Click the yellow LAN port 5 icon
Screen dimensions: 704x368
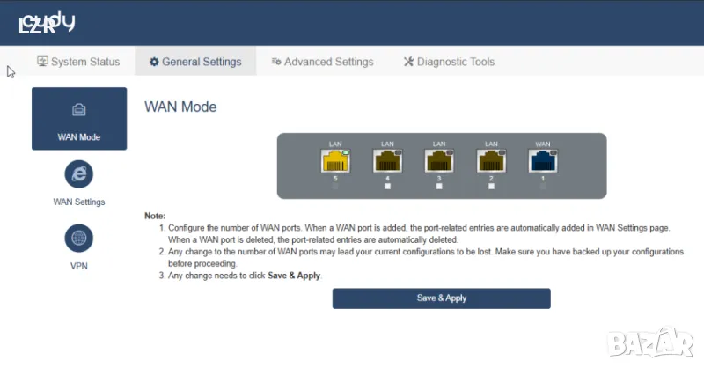(x=335, y=161)
